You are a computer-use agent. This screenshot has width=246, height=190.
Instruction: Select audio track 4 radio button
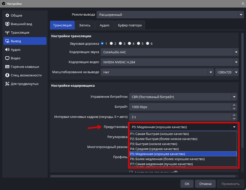(130, 43)
